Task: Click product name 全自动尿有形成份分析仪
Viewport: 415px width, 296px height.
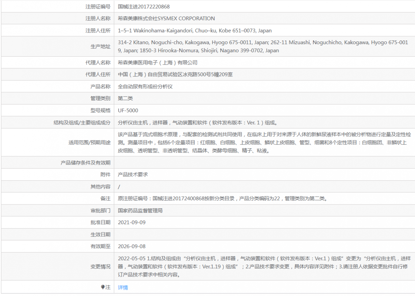Action: click(145, 87)
